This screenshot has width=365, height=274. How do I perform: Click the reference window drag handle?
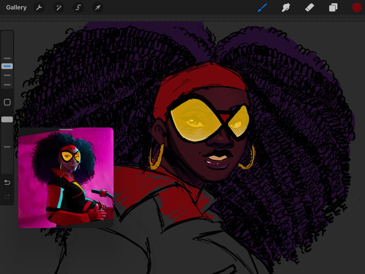pyautogui.click(x=66, y=129)
